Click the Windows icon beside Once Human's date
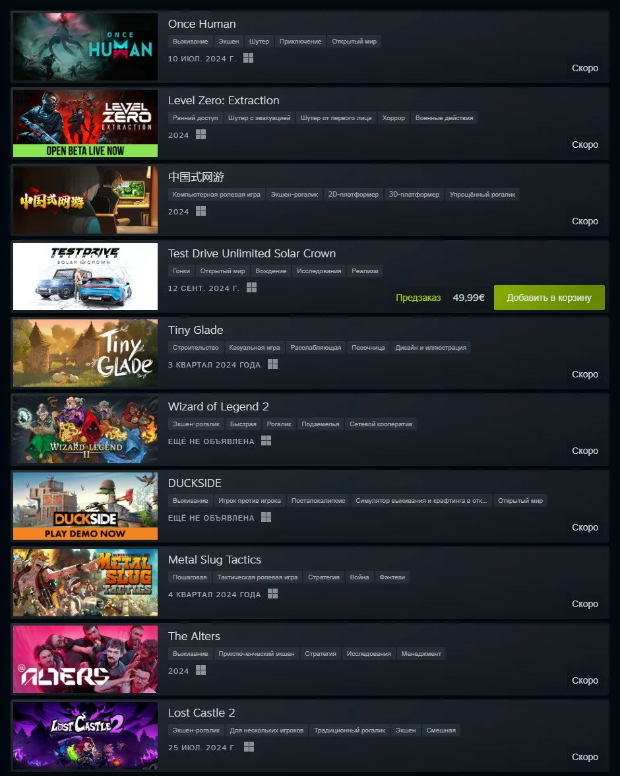The height and width of the screenshot is (776, 620). pos(249,58)
